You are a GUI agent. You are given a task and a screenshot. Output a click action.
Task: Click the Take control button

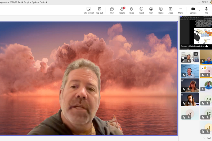pos(88,10)
